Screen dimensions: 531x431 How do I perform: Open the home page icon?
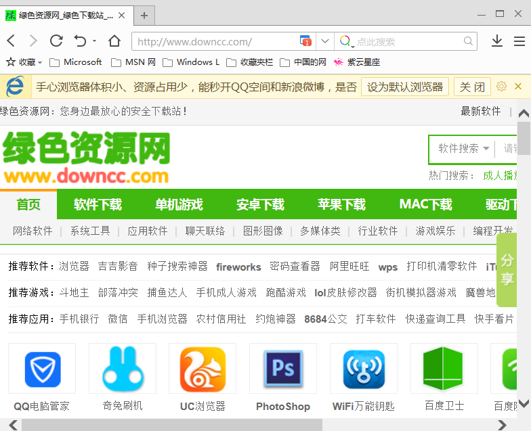coord(114,41)
